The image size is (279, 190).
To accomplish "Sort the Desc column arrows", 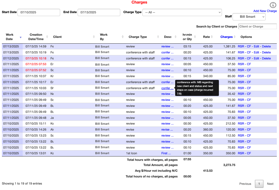I will [x=175, y=37].
